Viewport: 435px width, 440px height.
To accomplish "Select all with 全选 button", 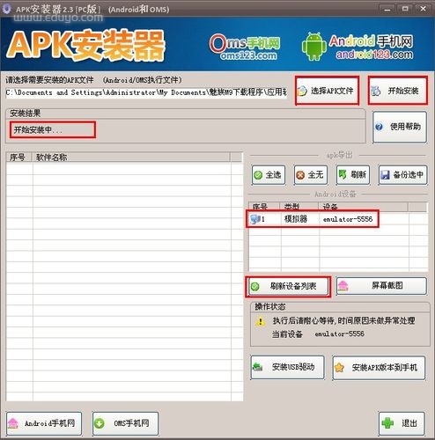I will click(269, 175).
